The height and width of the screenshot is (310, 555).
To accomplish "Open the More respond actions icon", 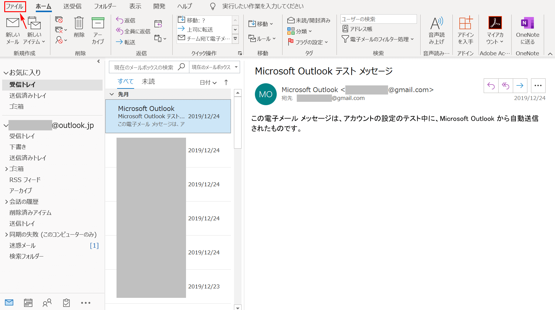I will coord(160,38).
